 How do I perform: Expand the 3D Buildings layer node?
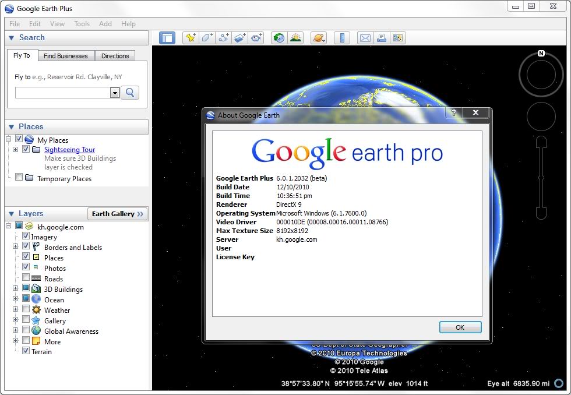[x=15, y=288]
